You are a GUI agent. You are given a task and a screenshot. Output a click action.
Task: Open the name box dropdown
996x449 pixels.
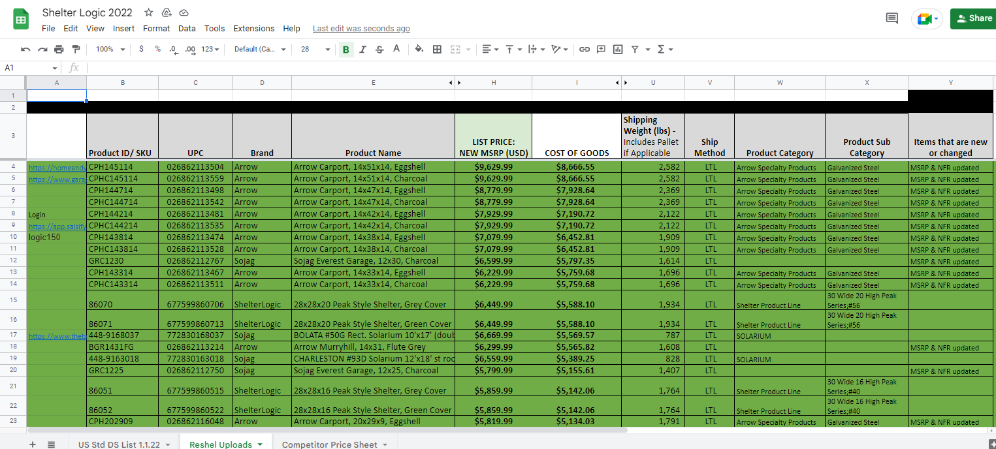[x=55, y=68]
